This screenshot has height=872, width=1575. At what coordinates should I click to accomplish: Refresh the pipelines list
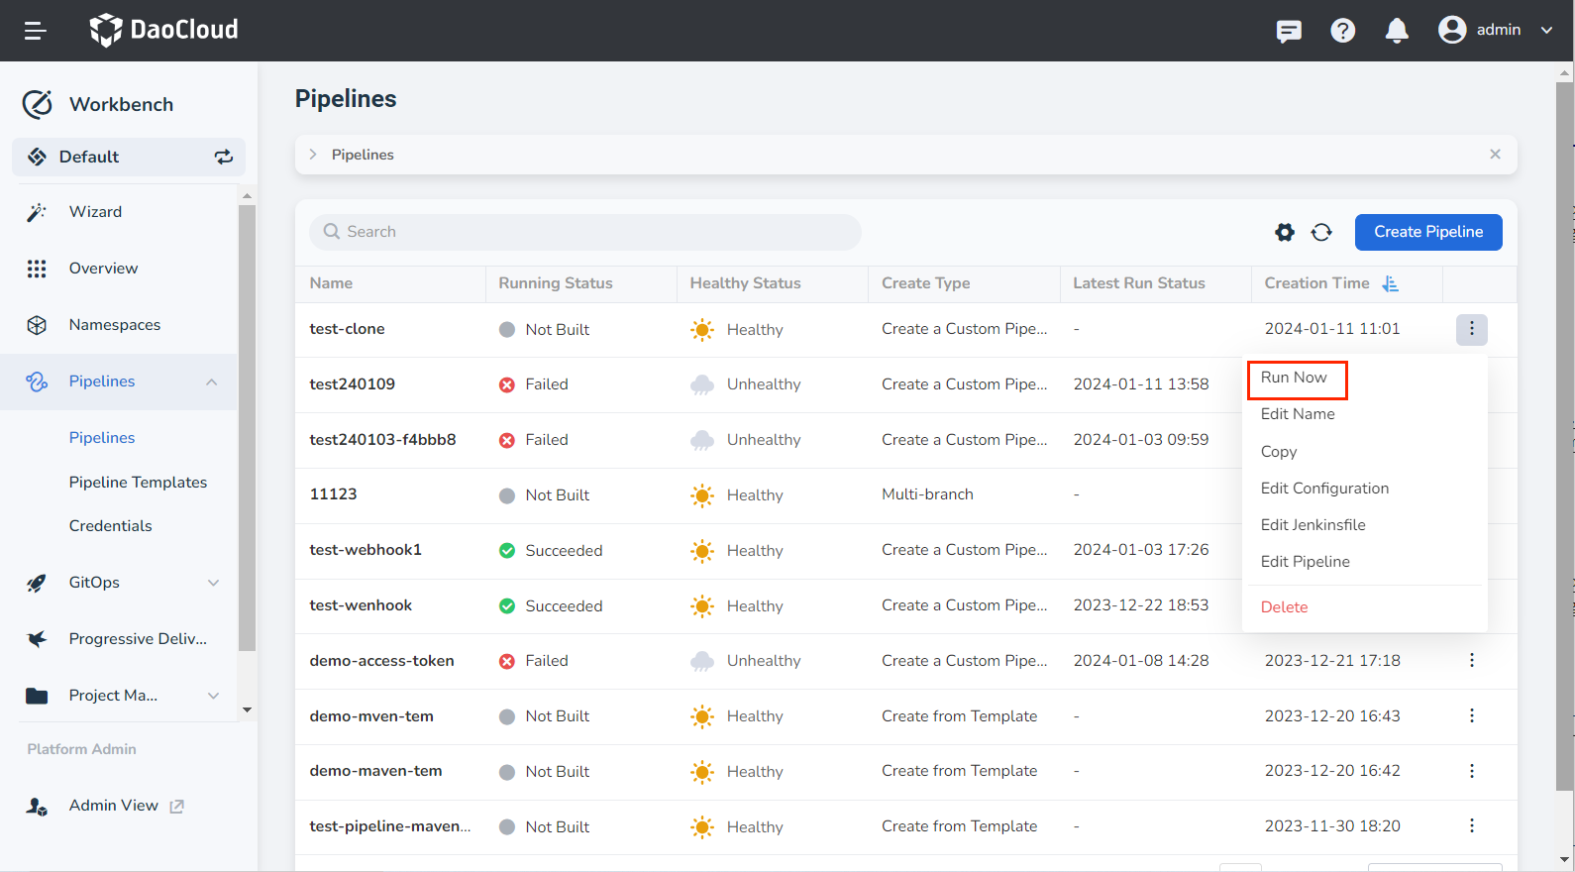1321,232
